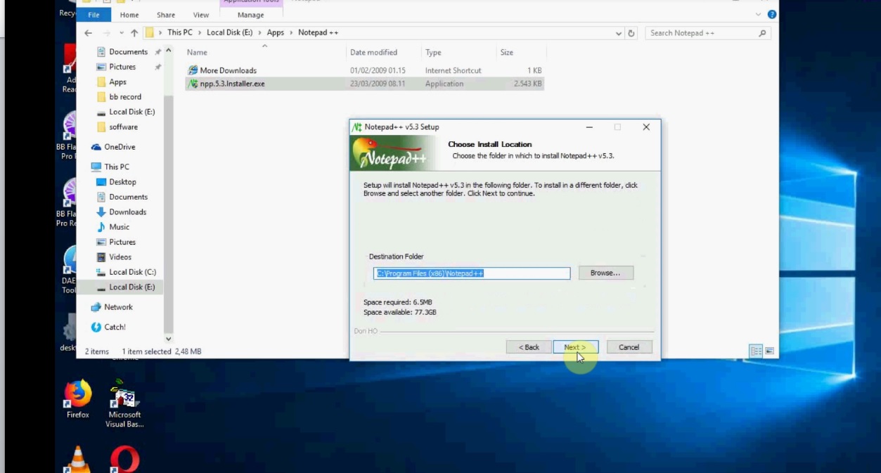The width and height of the screenshot is (881, 473).
Task: Select Local Disk (E:) under This PC
Action: [x=131, y=287]
